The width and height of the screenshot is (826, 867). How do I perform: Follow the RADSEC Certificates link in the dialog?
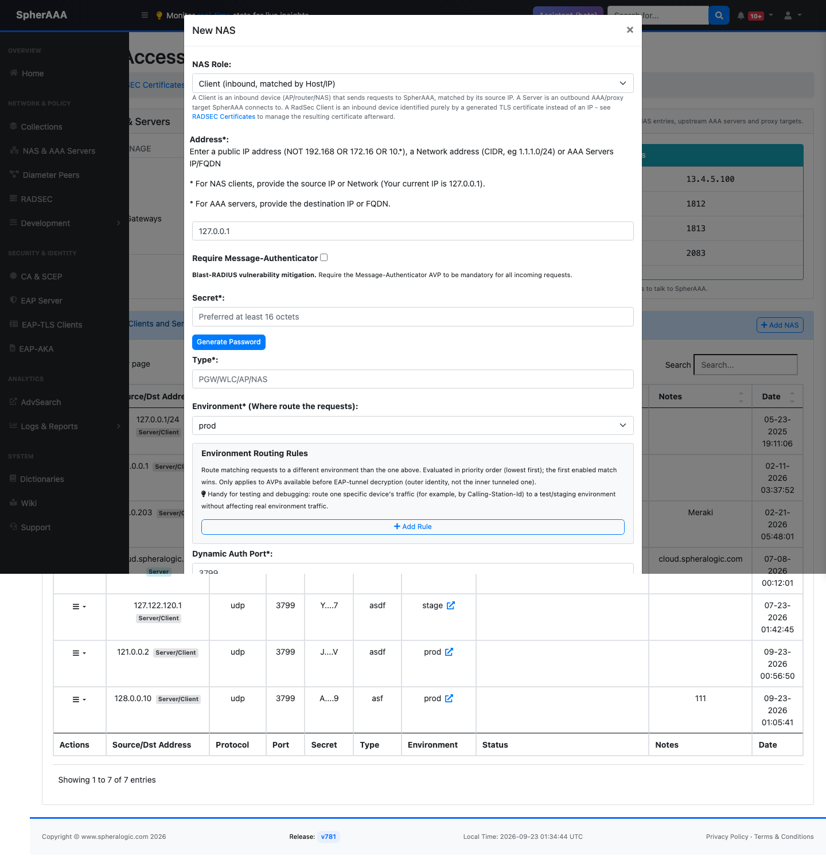pos(224,116)
